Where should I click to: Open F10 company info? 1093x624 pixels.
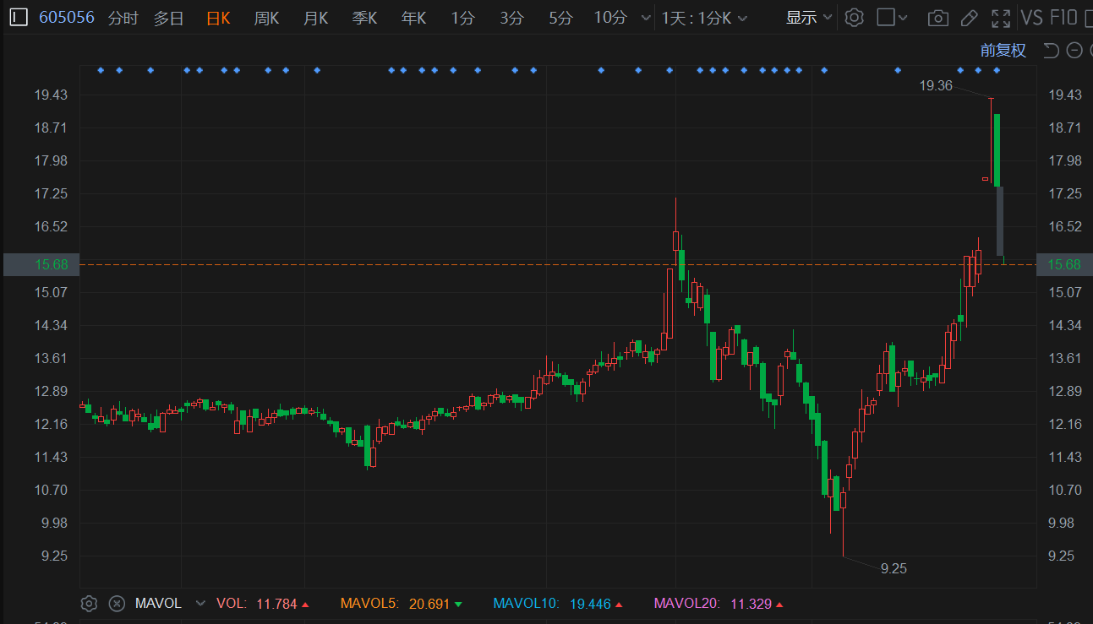pyautogui.click(x=1063, y=18)
